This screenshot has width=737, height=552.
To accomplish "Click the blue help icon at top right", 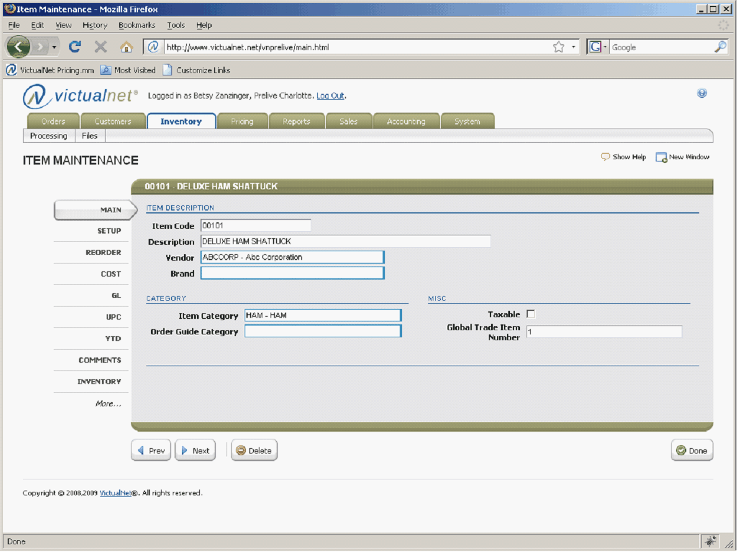I will [x=702, y=93].
